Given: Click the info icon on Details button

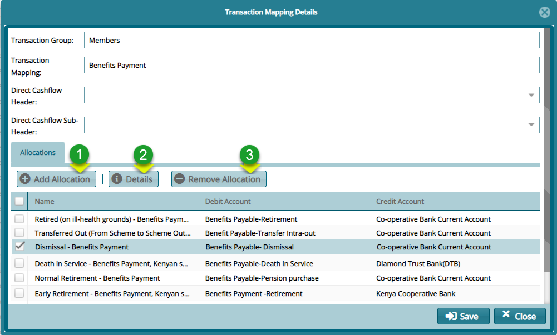Looking at the screenshot, I should tap(117, 179).
